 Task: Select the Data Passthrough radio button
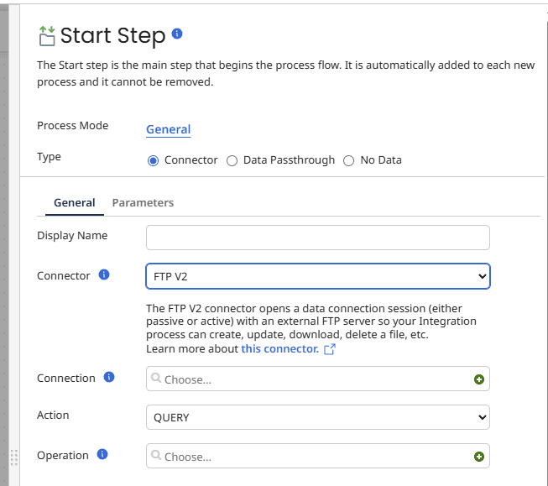tap(232, 160)
